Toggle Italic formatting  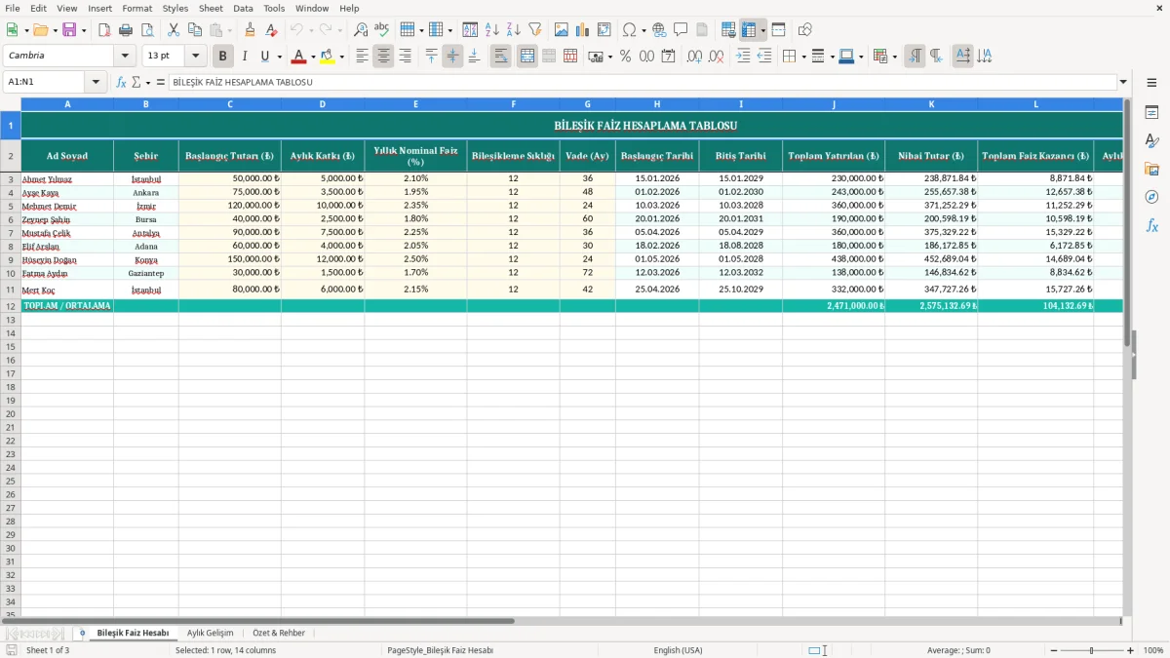coord(245,57)
